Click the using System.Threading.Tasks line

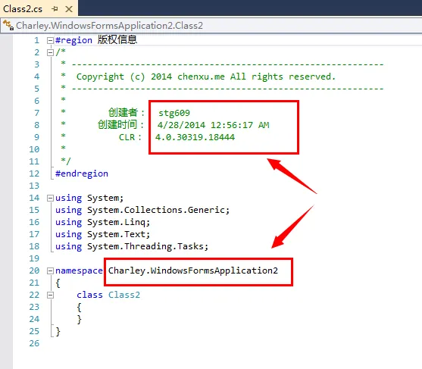tap(132, 246)
